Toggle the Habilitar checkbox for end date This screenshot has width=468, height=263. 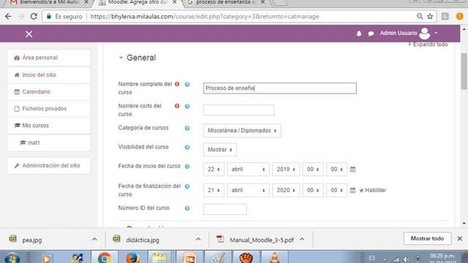point(361,190)
